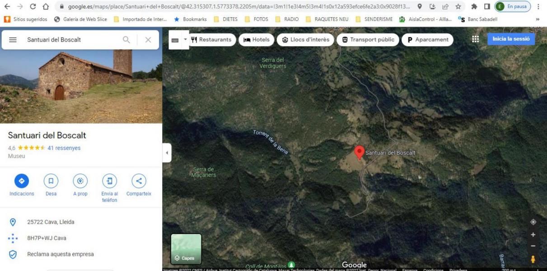Image resolution: width=547 pixels, height=271 pixels.
Task: Open the keyboard input tools dropdown
Action: tap(184, 40)
